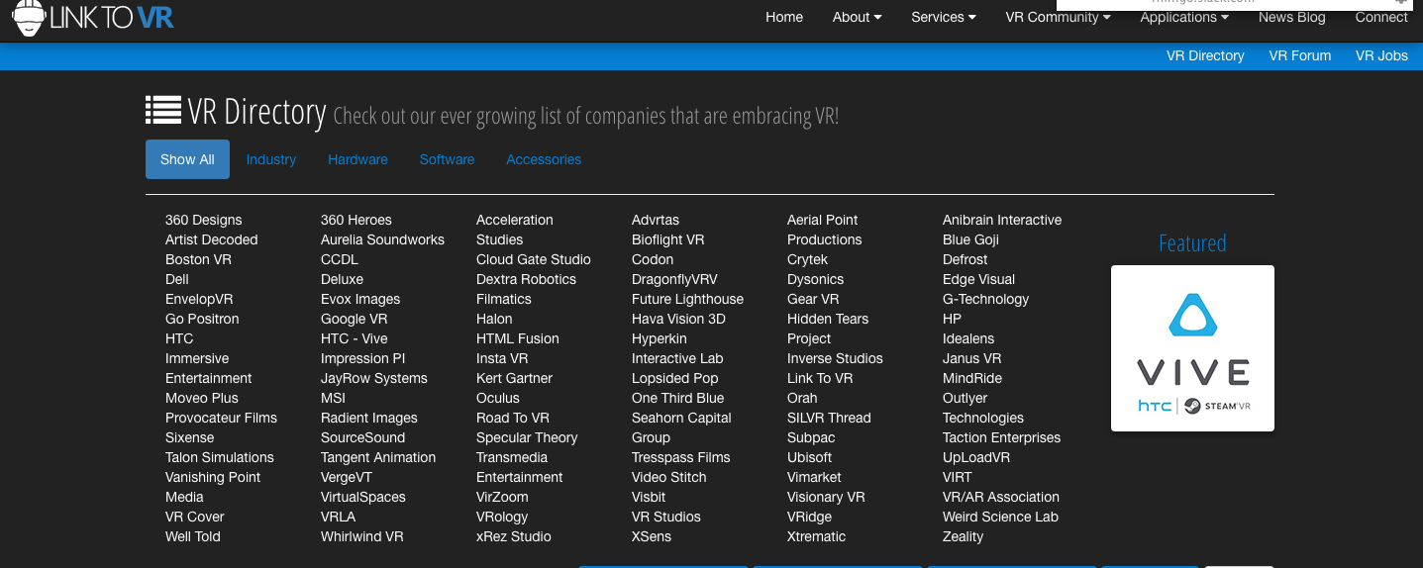Expand the About dropdown menu

point(858,17)
